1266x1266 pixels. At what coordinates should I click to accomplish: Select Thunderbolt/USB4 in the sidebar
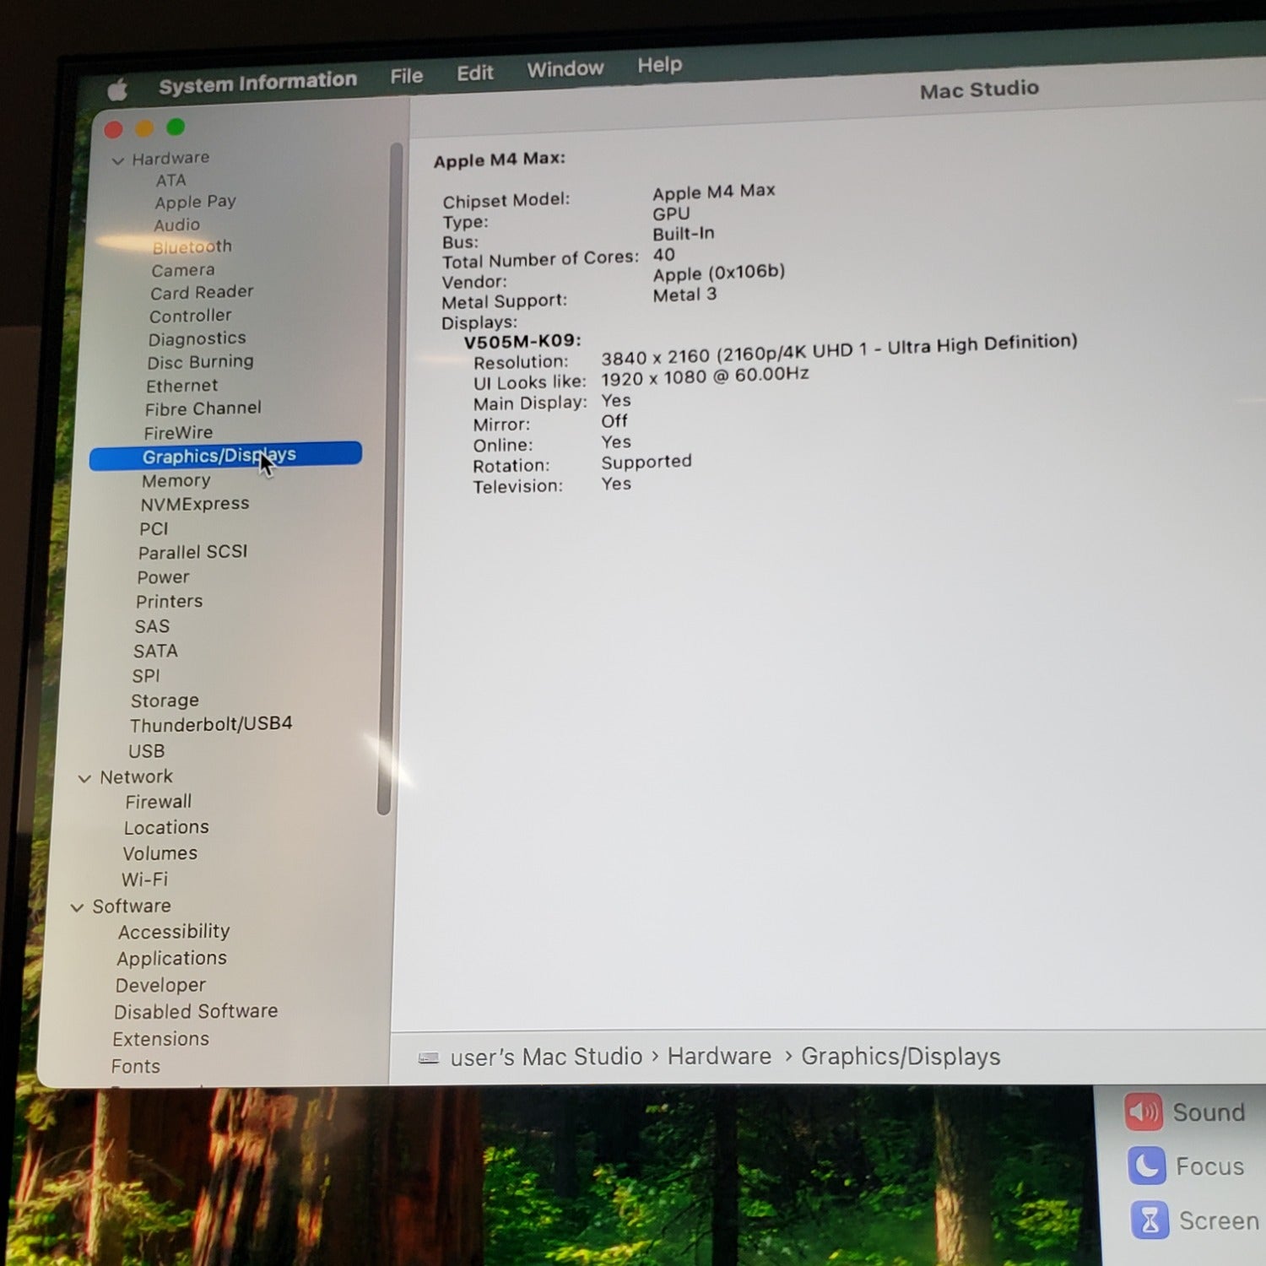click(211, 724)
